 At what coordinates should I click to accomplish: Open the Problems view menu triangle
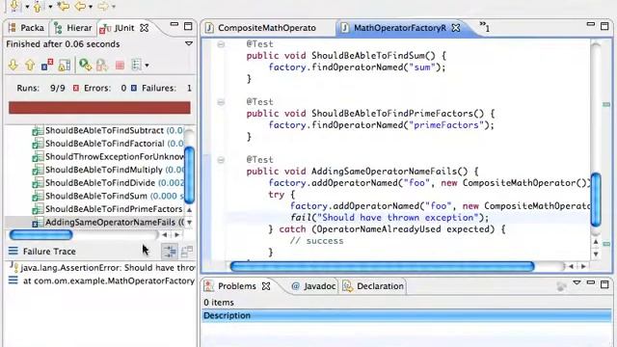[x=577, y=282]
